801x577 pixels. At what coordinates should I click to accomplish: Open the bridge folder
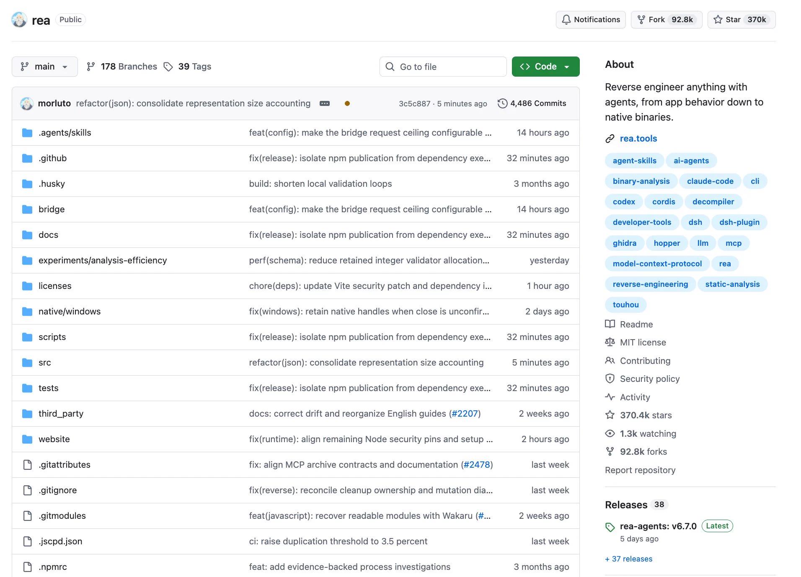[x=52, y=209]
